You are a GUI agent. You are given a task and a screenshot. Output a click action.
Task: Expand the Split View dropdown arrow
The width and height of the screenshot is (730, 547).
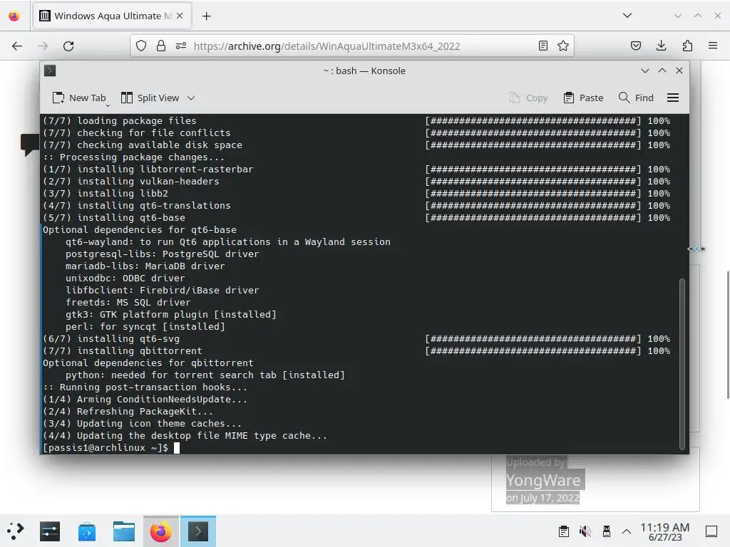(x=191, y=98)
